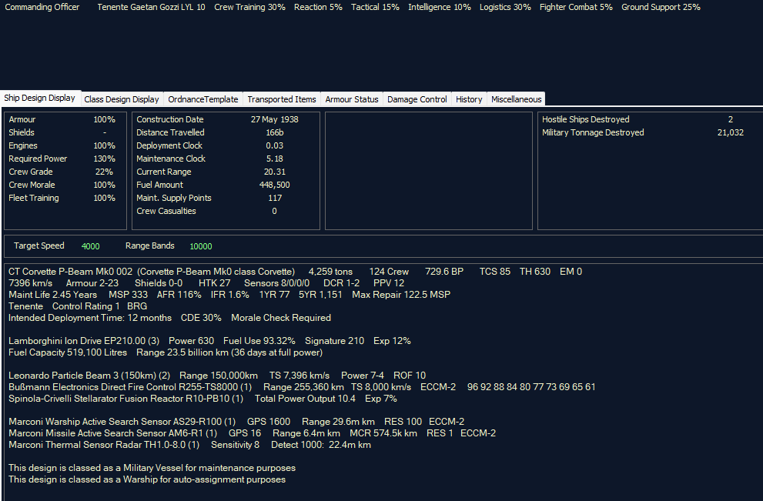Click Current Range 20.31 row
The image size is (763, 501).
[211, 172]
